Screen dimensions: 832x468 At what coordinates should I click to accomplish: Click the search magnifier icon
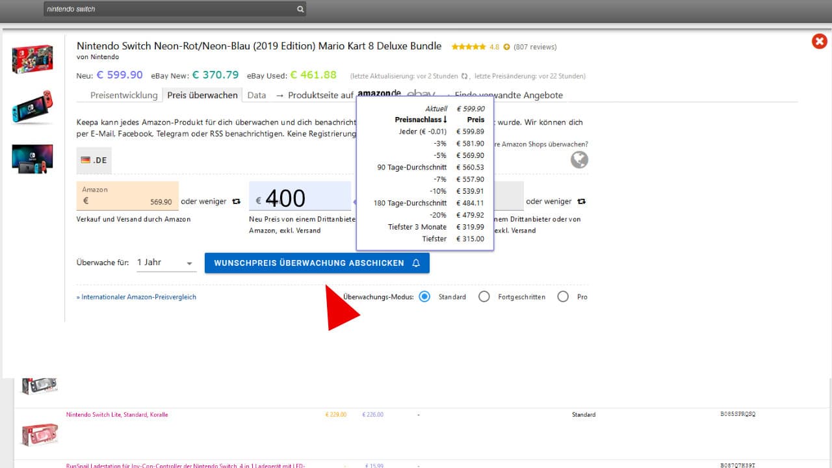[x=300, y=9]
